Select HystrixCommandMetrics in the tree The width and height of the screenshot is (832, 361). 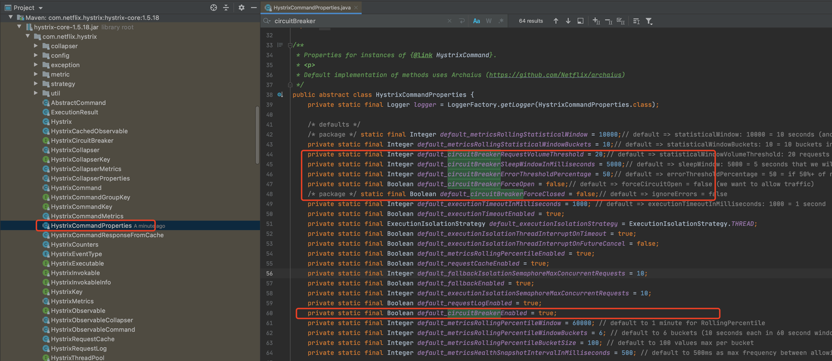pos(87,216)
